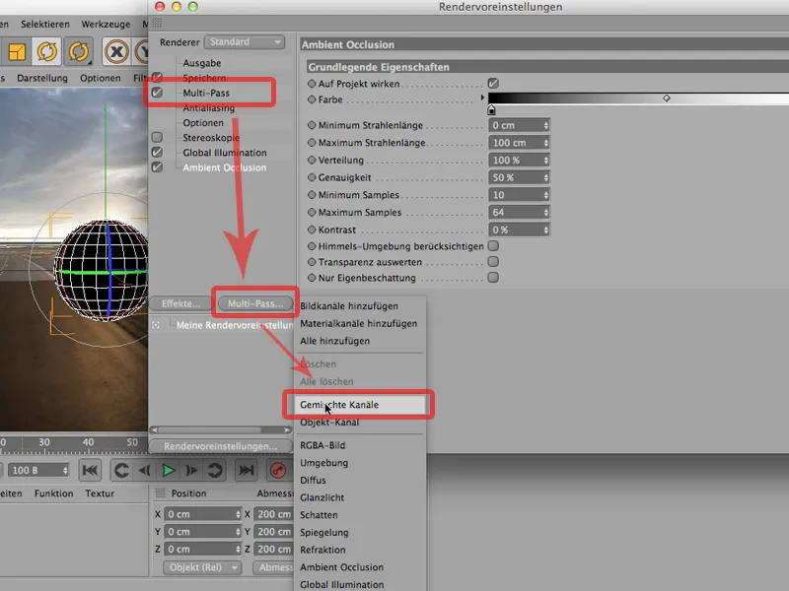Select Alle hinzufügen in the menu
789x591 pixels.
click(x=334, y=341)
